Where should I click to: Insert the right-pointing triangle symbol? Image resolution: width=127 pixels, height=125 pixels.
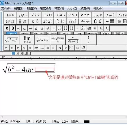[x=65, y=48]
